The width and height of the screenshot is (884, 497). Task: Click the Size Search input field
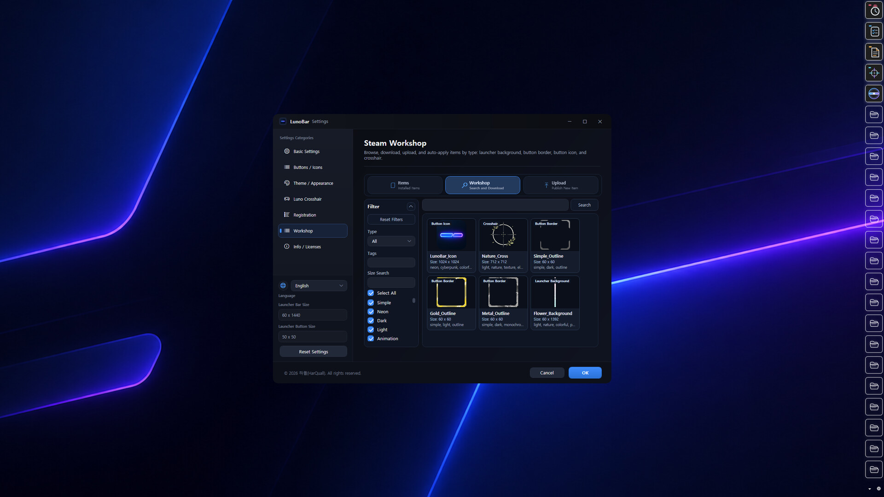(x=391, y=283)
